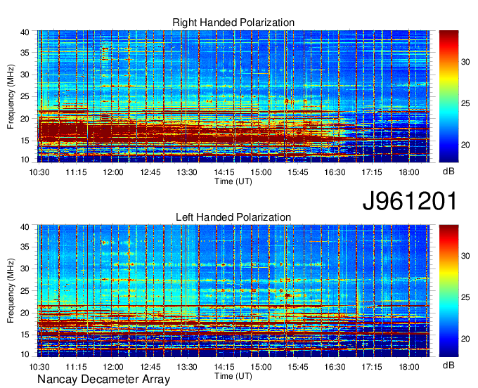
Task: Click the right-handed polarization spectrogram
Action: tap(233, 96)
